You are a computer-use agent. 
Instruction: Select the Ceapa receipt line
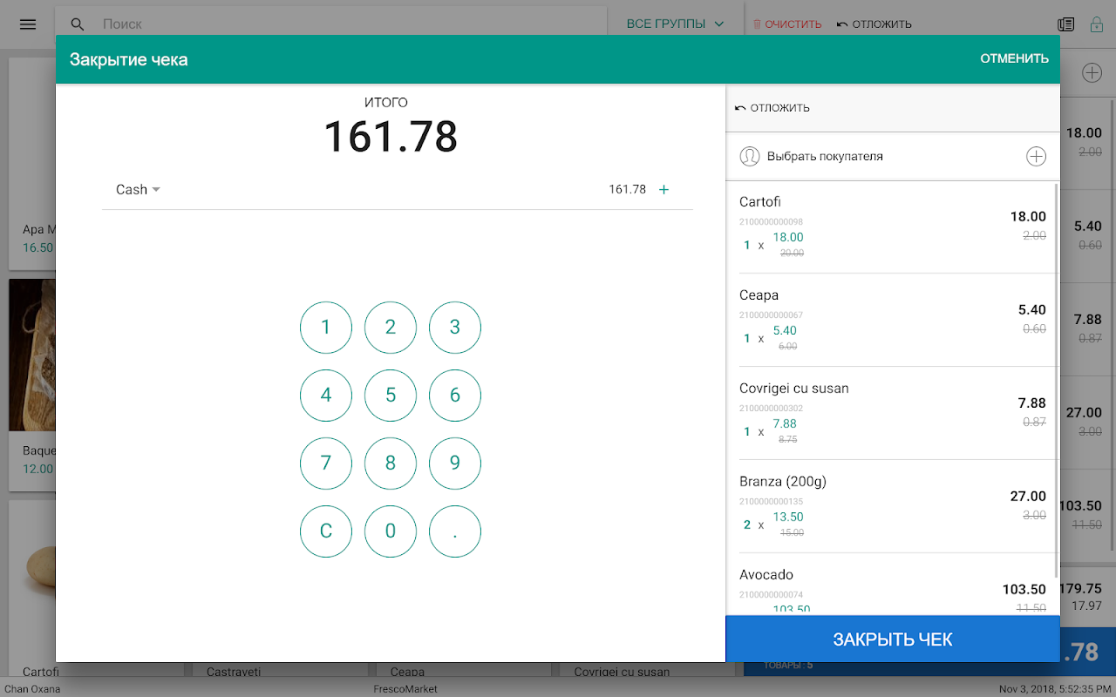point(893,320)
